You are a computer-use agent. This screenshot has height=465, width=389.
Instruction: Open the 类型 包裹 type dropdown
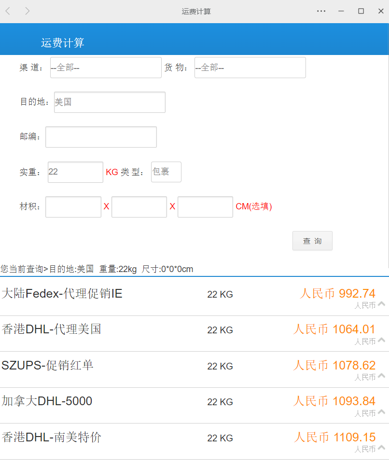pos(166,172)
